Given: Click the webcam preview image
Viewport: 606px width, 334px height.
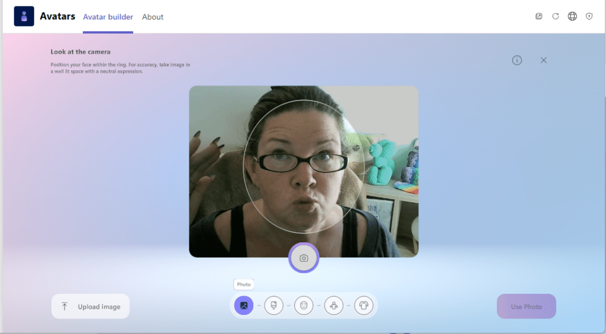Looking at the screenshot, I should pos(304,171).
